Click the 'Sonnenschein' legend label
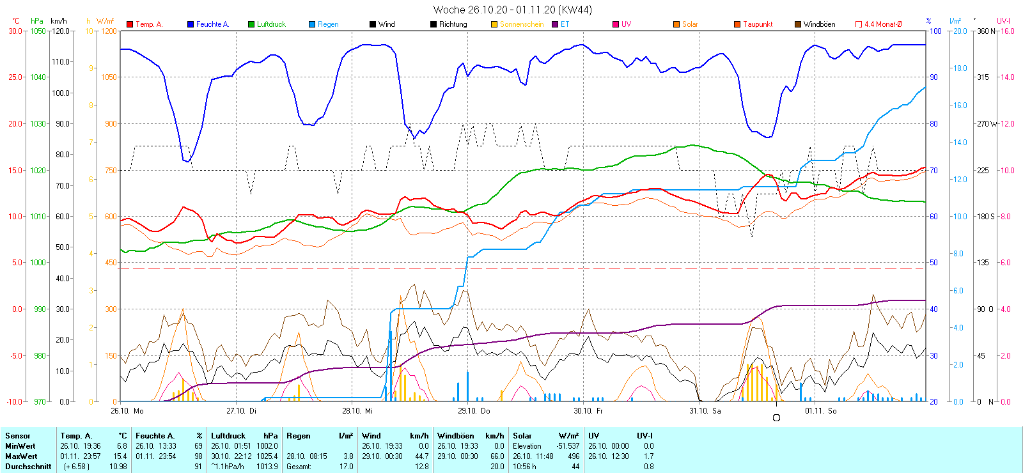This screenshot has width=1023, height=473. (x=522, y=24)
